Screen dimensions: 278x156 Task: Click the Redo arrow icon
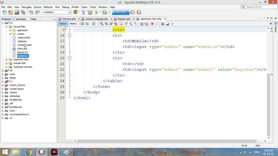point(37,12)
